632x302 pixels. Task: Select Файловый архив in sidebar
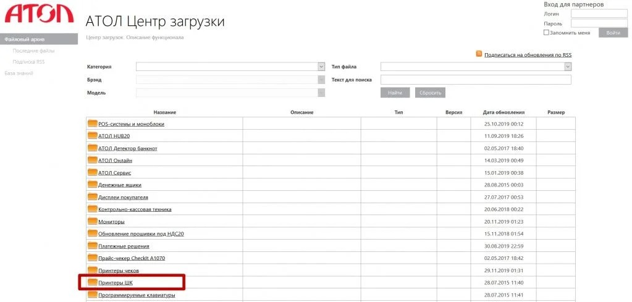coord(39,39)
